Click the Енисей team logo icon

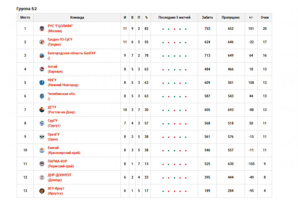(x=42, y=150)
